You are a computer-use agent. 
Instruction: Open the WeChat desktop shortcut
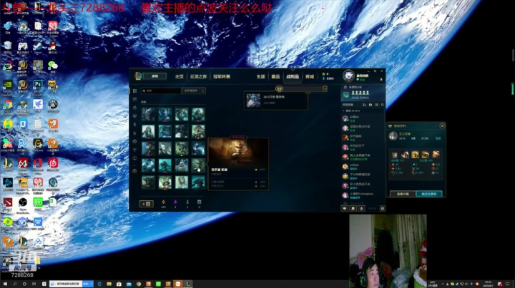tap(52, 67)
